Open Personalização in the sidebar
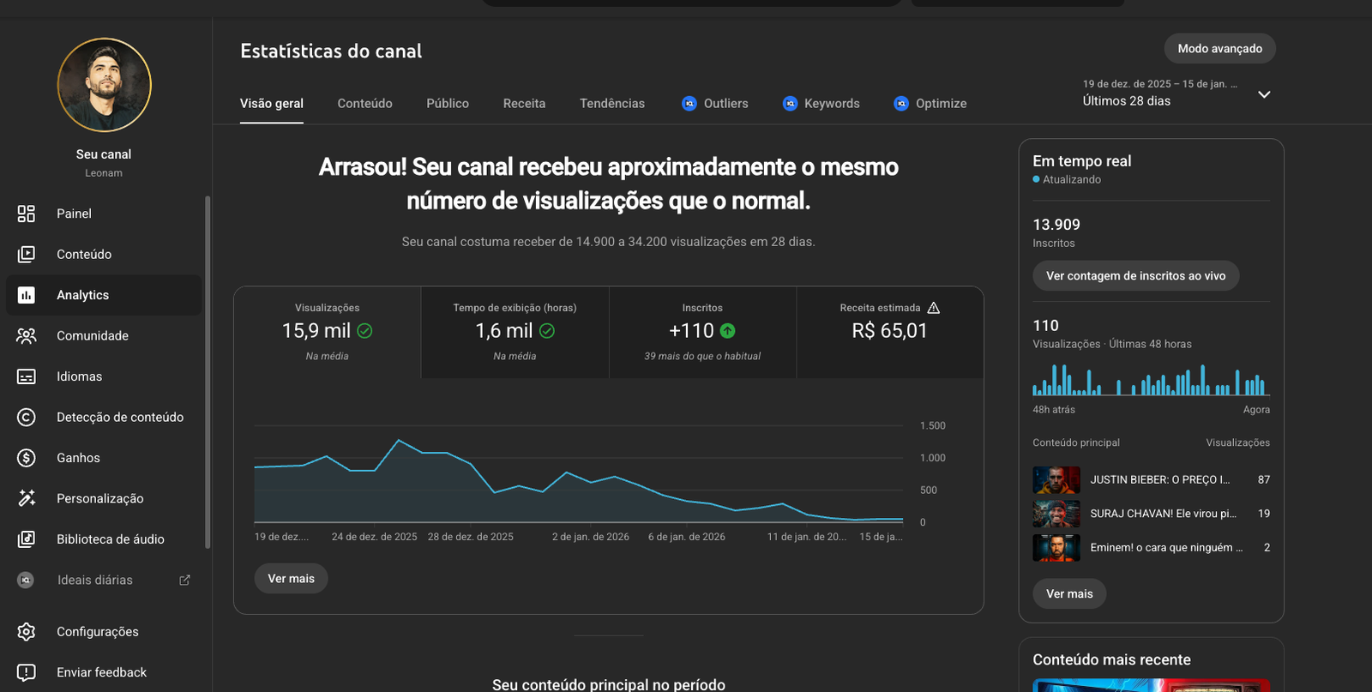 click(x=104, y=499)
